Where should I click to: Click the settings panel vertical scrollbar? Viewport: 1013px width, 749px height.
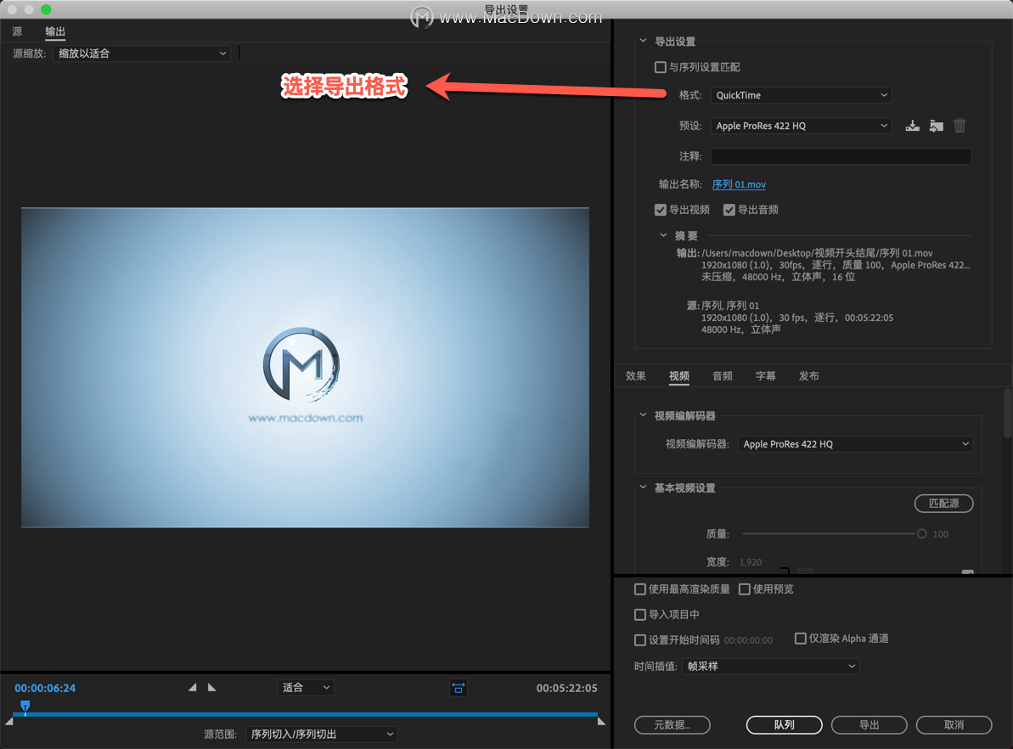click(1008, 414)
